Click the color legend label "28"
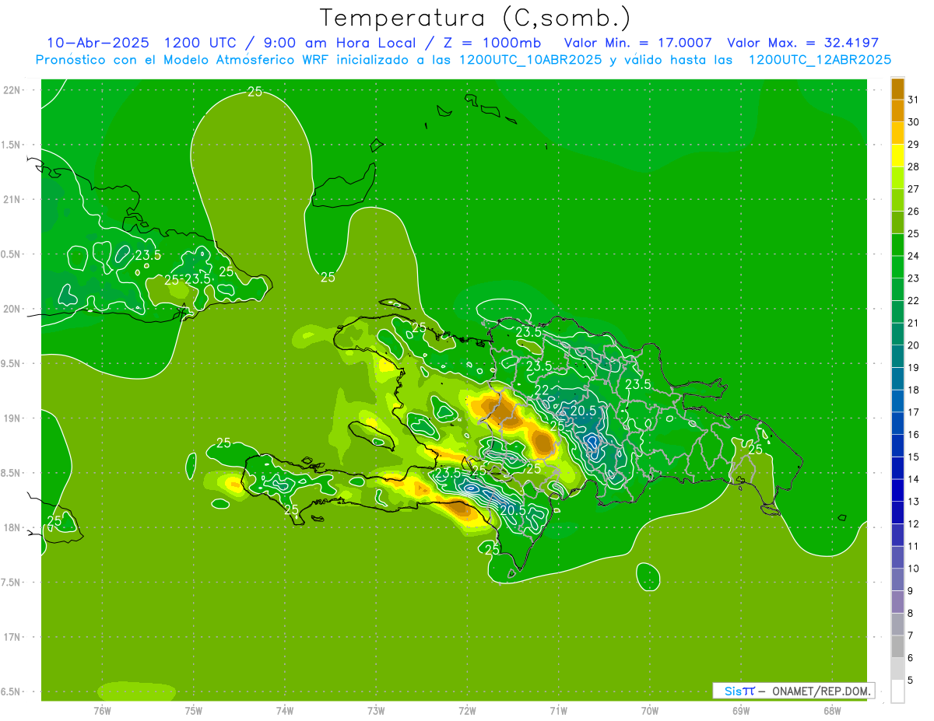Viewport: 934px width, 721px height. tap(914, 166)
